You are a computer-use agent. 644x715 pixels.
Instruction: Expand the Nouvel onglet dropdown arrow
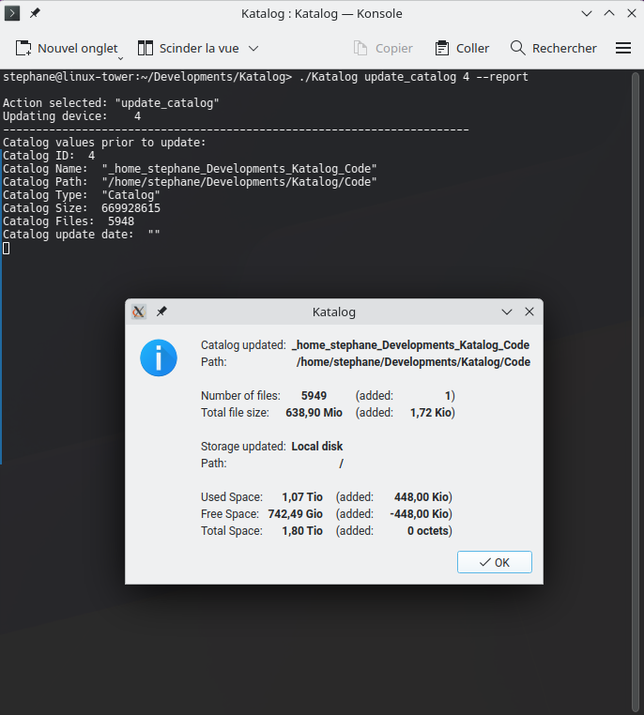click(x=121, y=58)
